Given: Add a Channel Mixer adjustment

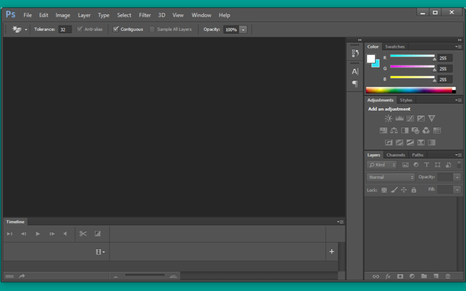Looking at the screenshot, I should [x=426, y=130].
